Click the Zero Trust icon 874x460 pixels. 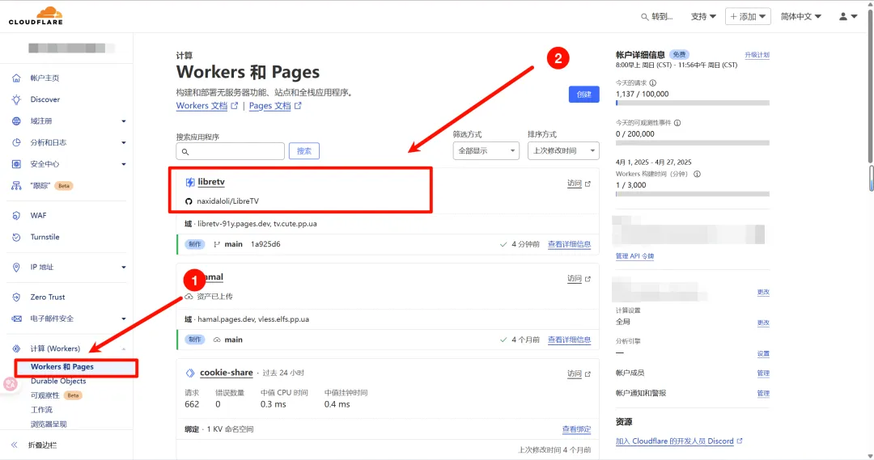click(x=16, y=298)
